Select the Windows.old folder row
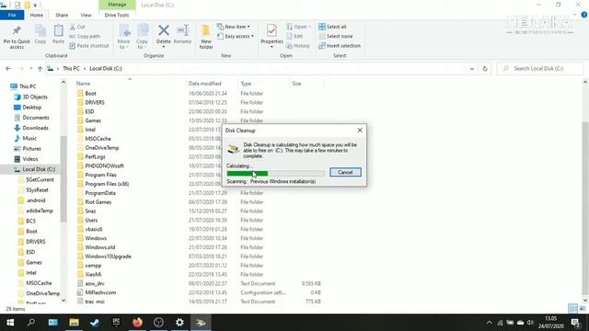 coord(100,247)
